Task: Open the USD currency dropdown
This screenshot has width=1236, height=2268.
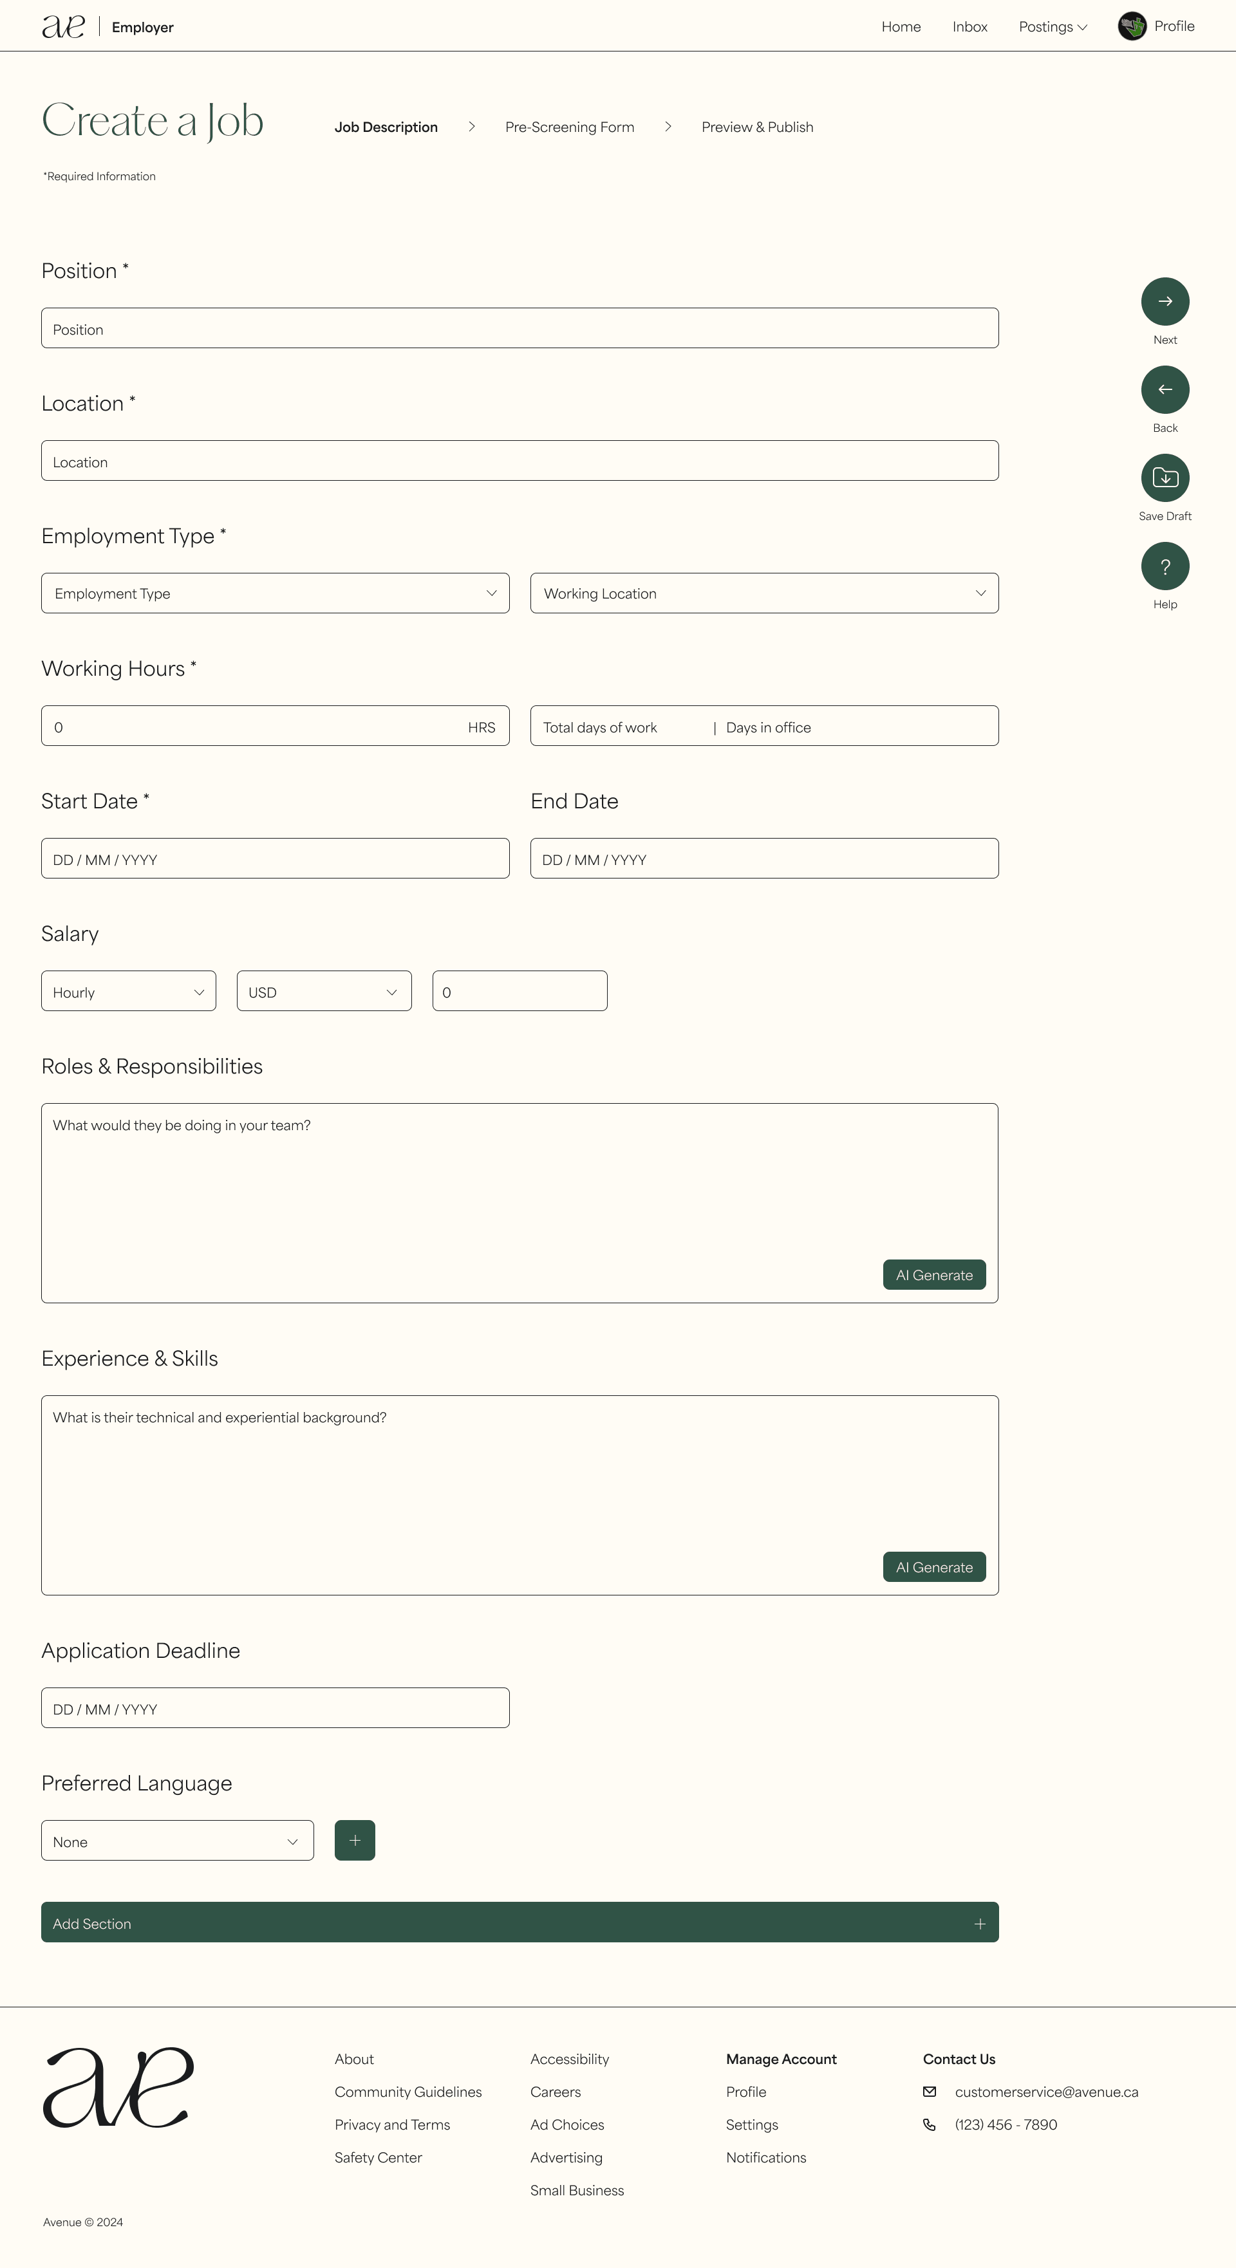Action: click(324, 991)
